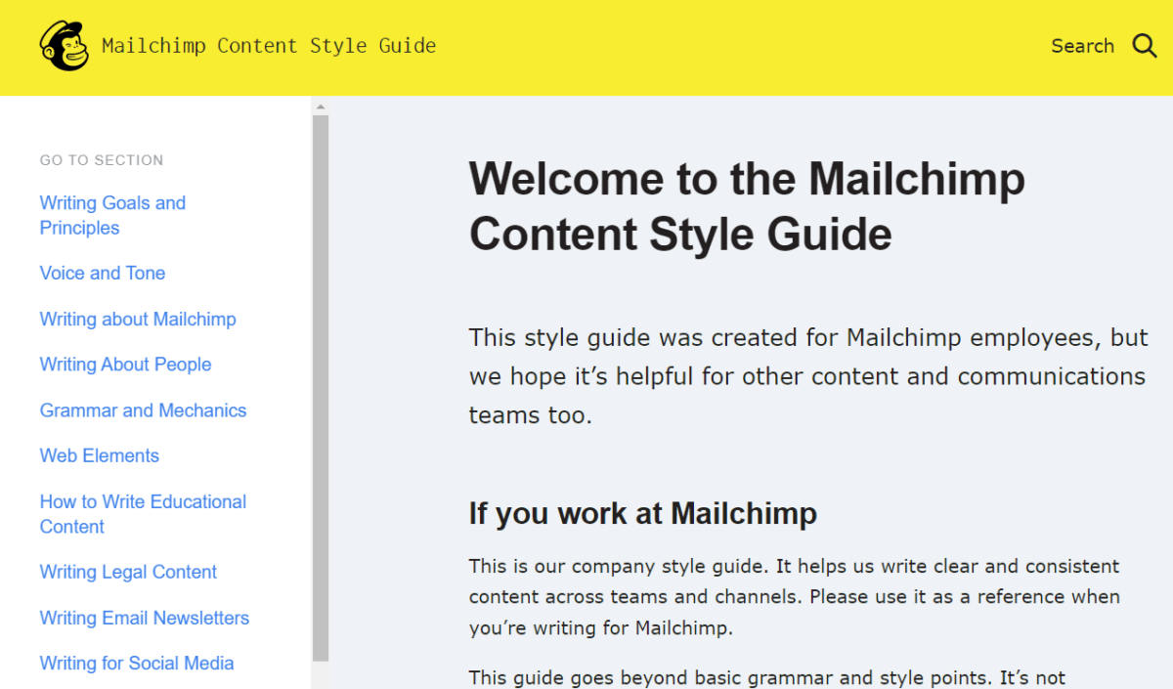Open the Writing Goals and Principles section

tap(112, 215)
